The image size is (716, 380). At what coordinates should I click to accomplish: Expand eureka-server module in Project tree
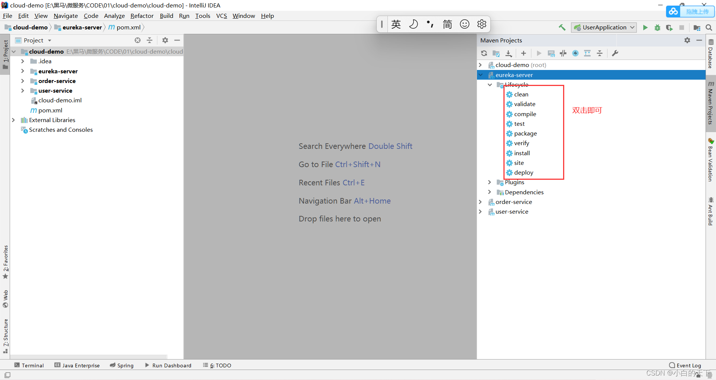23,71
